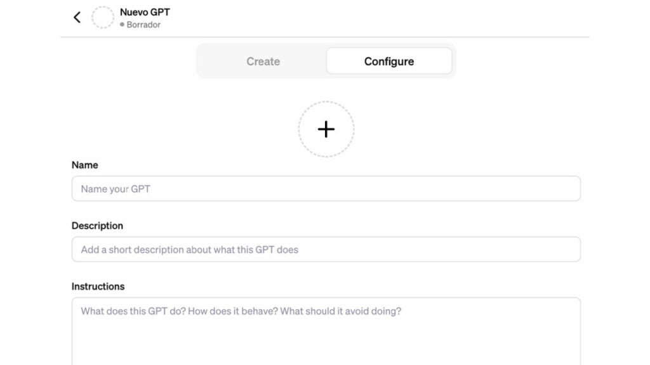
Task: Click the back arrow in the header
Action: (77, 18)
